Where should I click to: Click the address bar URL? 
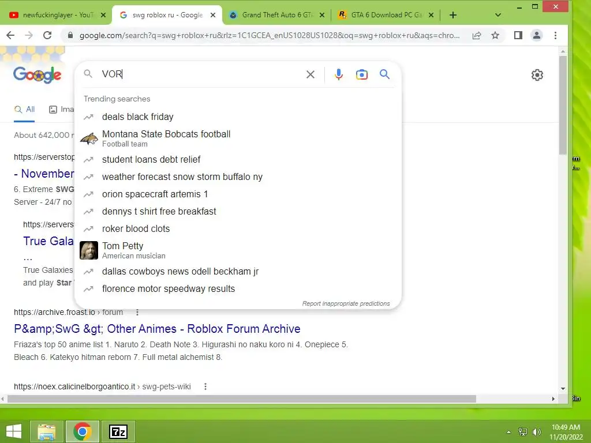(x=269, y=35)
